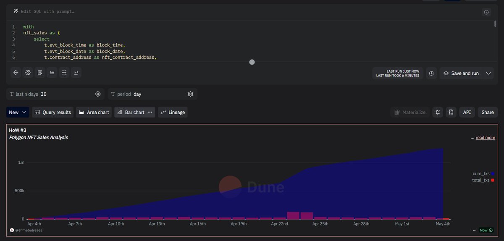Viewport: 504px width, 241px height.
Task: Open settings gear for last n days parameter
Action: click(98, 94)
